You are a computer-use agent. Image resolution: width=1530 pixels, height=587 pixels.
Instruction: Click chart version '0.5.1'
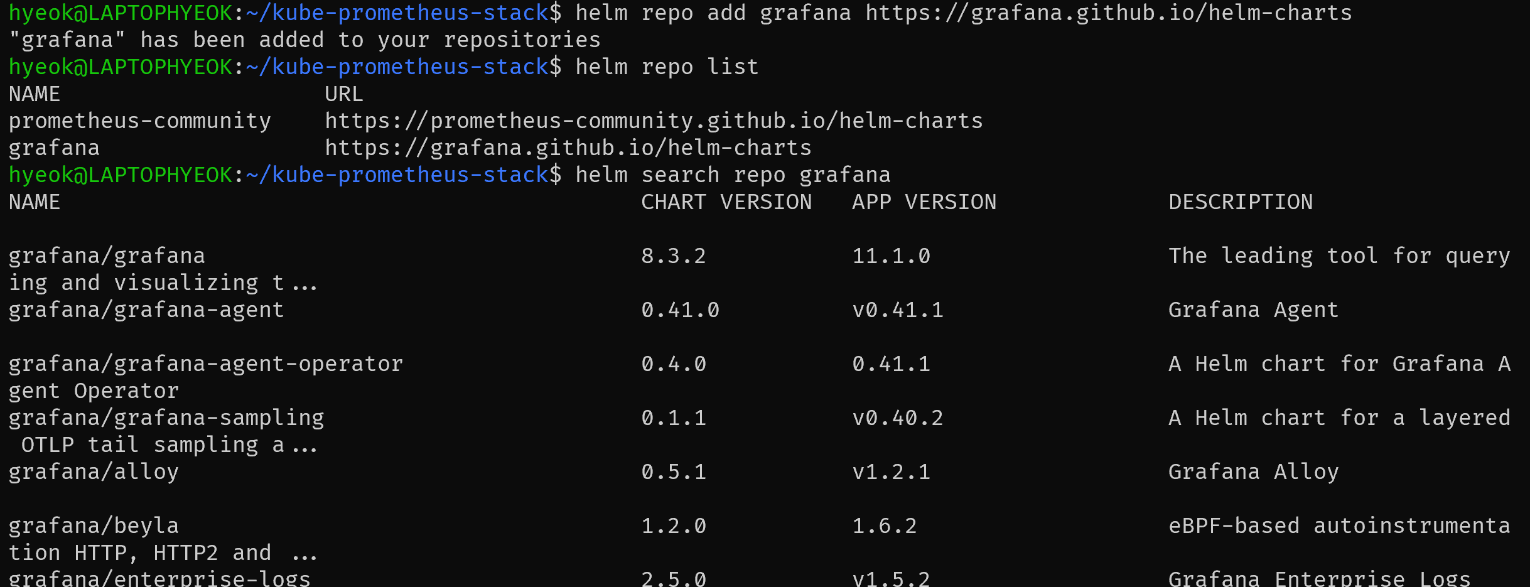(674, 472)
